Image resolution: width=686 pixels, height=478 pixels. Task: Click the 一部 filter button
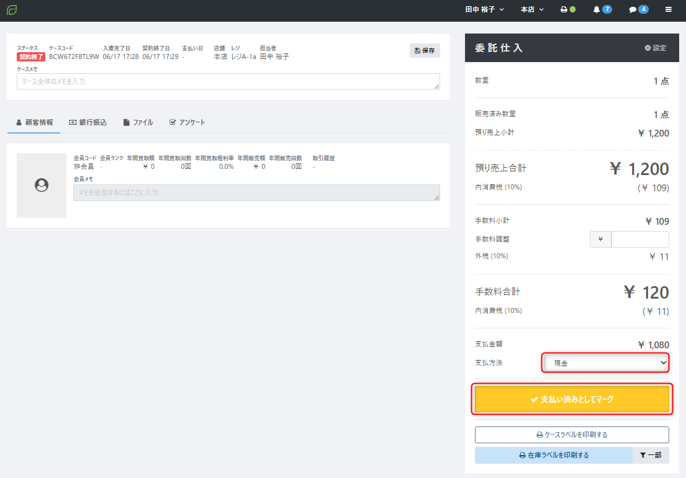(651, 455)
